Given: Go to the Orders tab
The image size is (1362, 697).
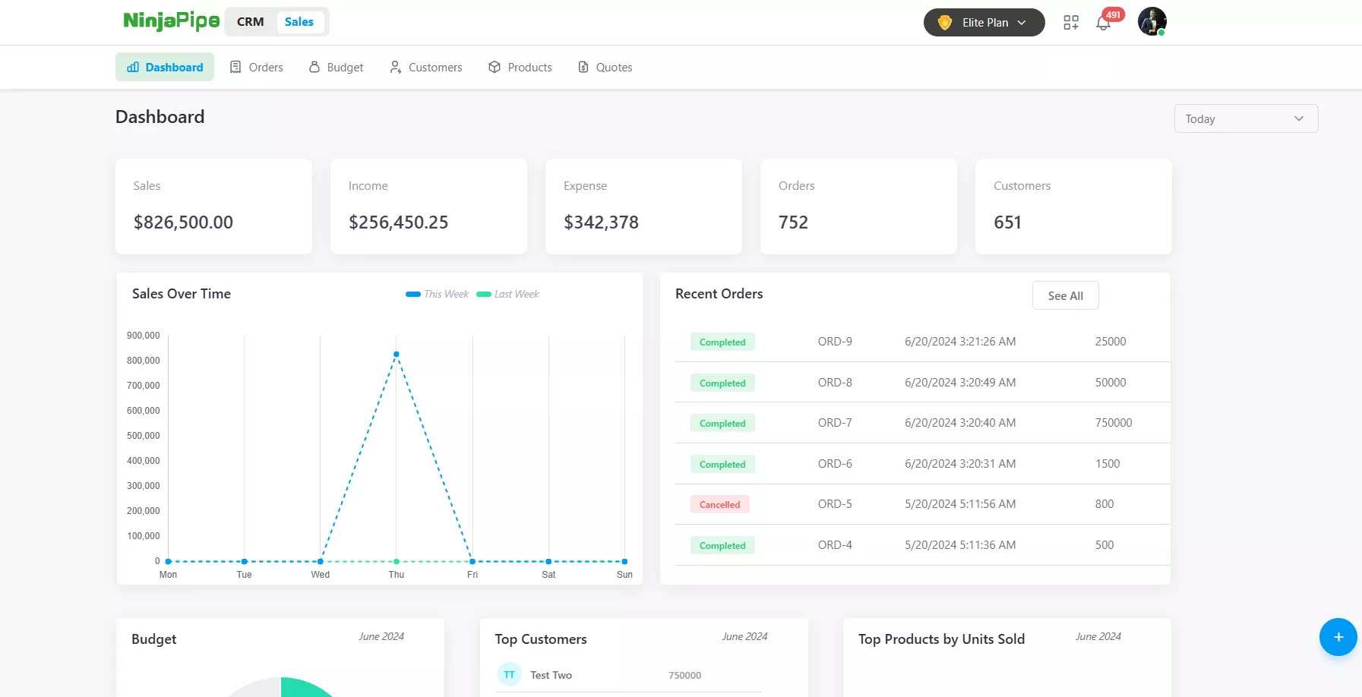Looking at the screenshot, I should click(257, 68).
